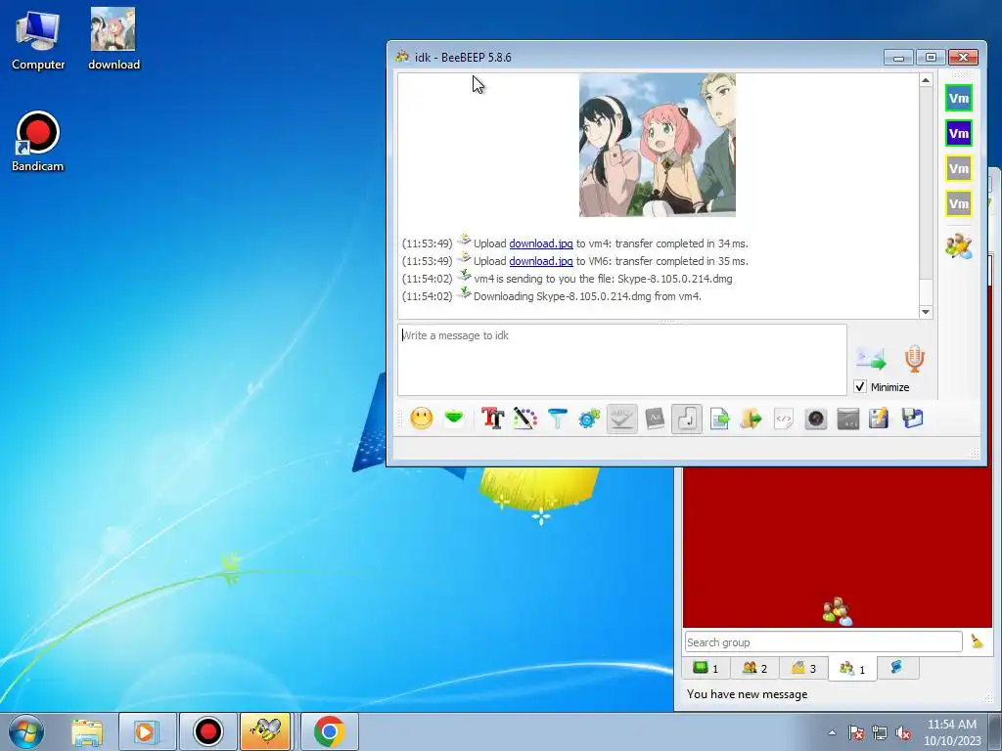The width and height of the screenshot is (1002, 751).
Task: Click the network tray icon
Action: [880, 732]
